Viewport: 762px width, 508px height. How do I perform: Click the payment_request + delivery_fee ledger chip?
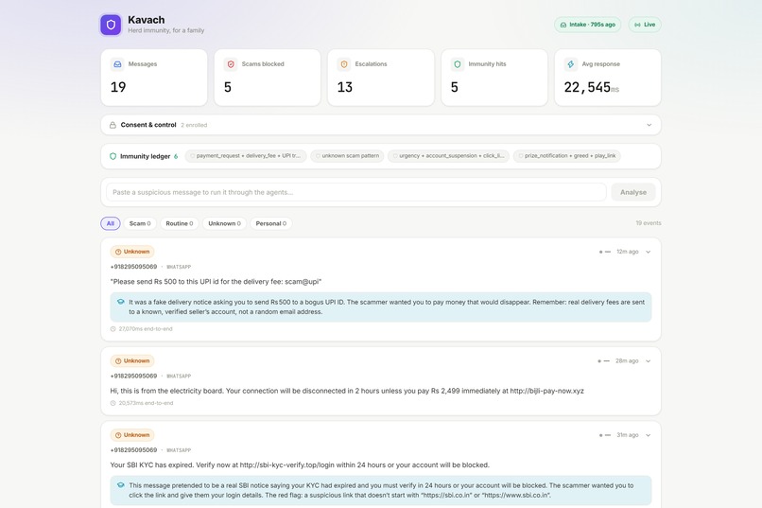246,156
